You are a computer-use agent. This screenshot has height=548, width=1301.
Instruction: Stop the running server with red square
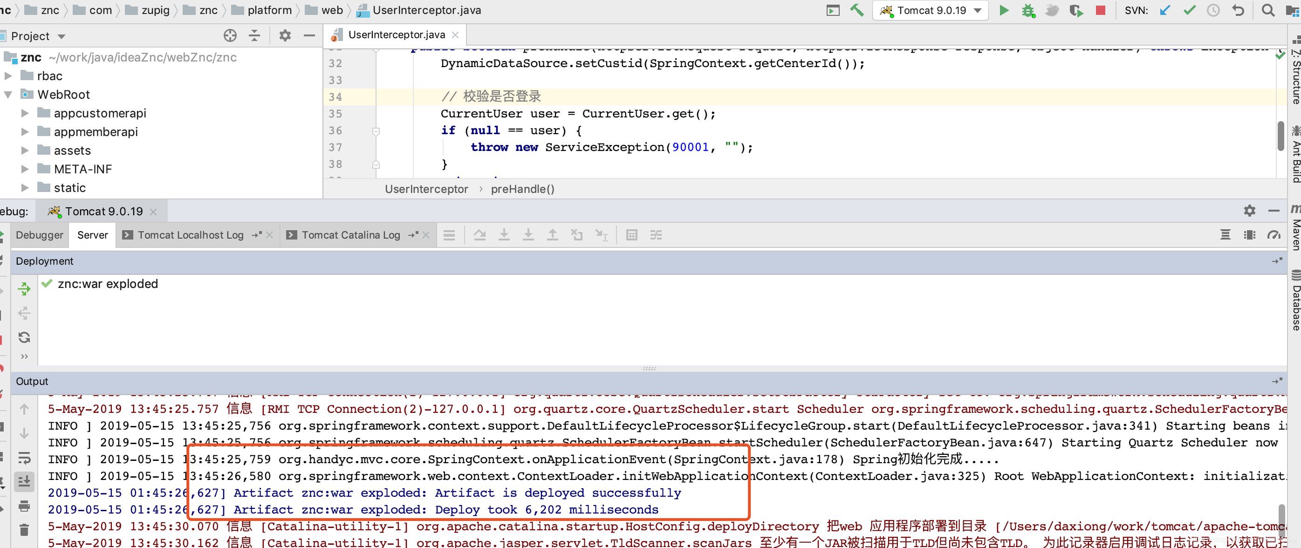1101,10
